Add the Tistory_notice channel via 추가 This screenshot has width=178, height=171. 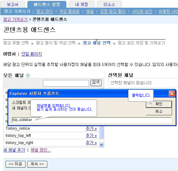coord(91,128)
